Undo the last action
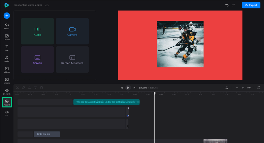Image resolution: width=264 pixels, height=143 pixels. pyautogui.click(x=227, y=5)
